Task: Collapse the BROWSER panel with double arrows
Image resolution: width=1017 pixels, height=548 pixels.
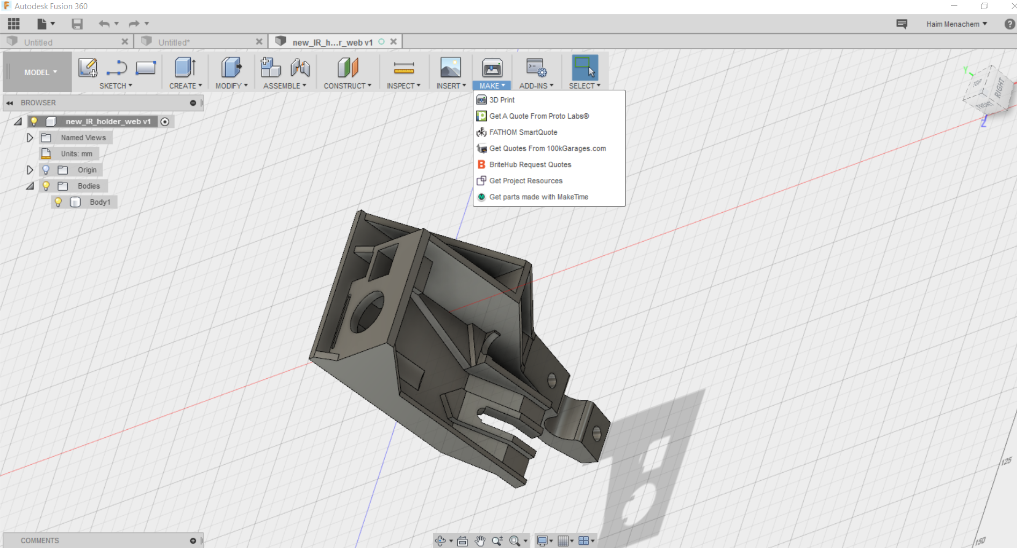Action: [10, 103]
